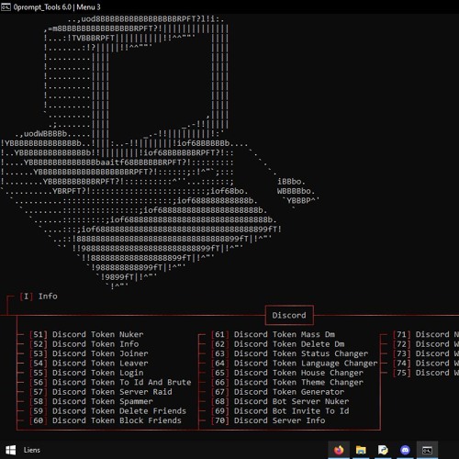Screen dimensions: 459x459
Task: Click entry 61 Discord Token Mass Dm
Action: pos(273,334)
